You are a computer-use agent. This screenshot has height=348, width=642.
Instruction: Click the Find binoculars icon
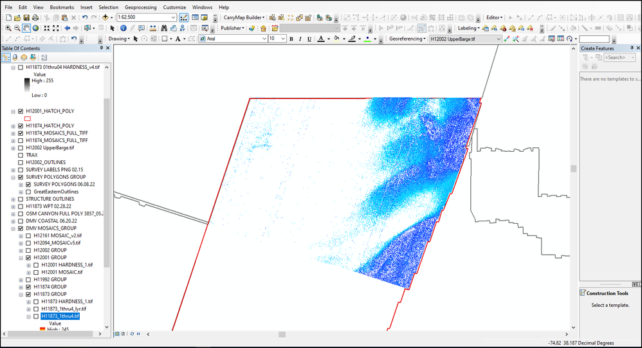click(164, 28)
